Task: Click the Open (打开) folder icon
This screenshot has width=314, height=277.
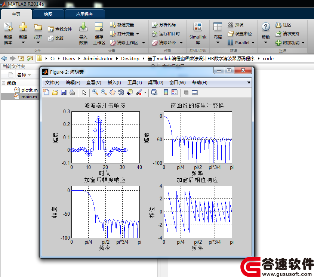Action: 38,27
